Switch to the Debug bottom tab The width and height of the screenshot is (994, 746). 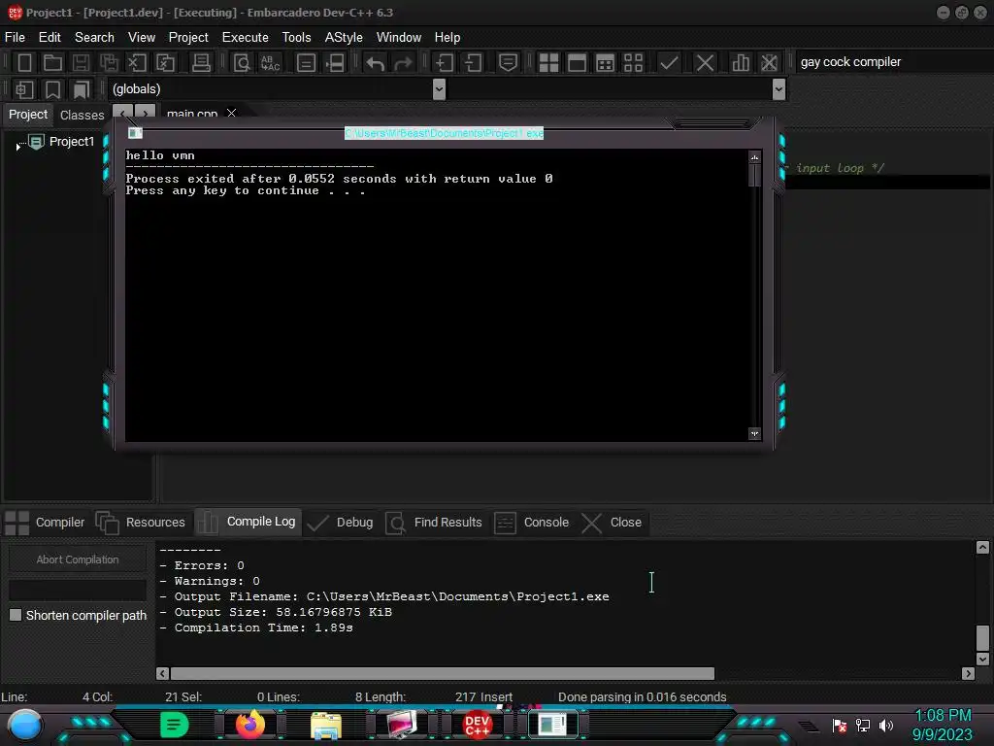[340, 522]
